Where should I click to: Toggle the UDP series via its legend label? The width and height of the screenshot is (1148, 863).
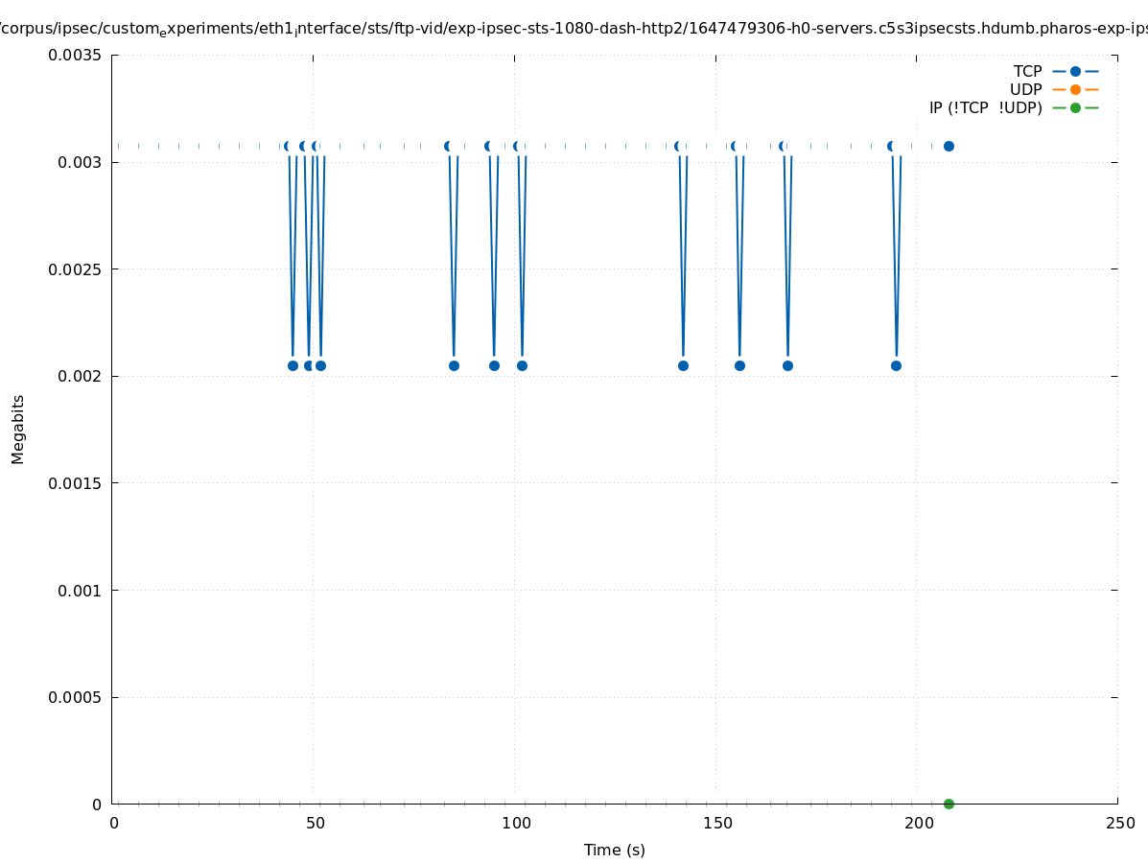tap(1025, 90)
